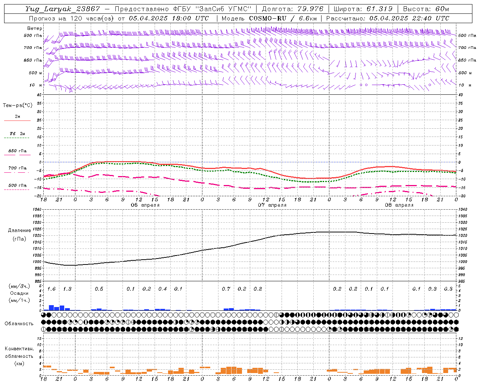Click the 0.4 precipitation total value

pyautogui.click(x=162, y=289)
